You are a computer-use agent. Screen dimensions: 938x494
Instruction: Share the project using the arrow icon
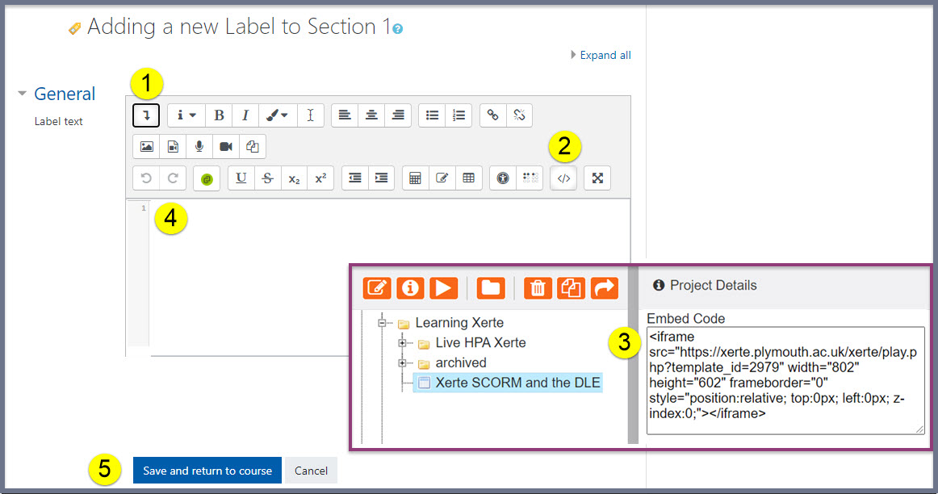[x=605, y=288]
